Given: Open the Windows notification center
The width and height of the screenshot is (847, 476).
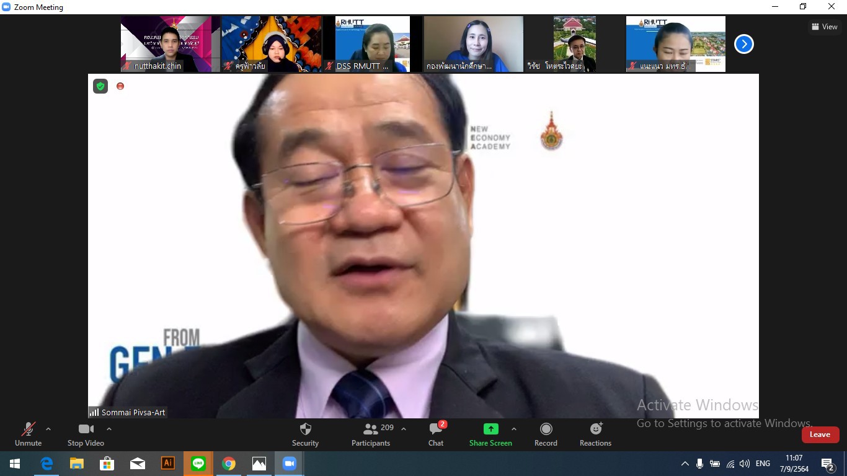Looking at the screenshot, I should point(828,464).
